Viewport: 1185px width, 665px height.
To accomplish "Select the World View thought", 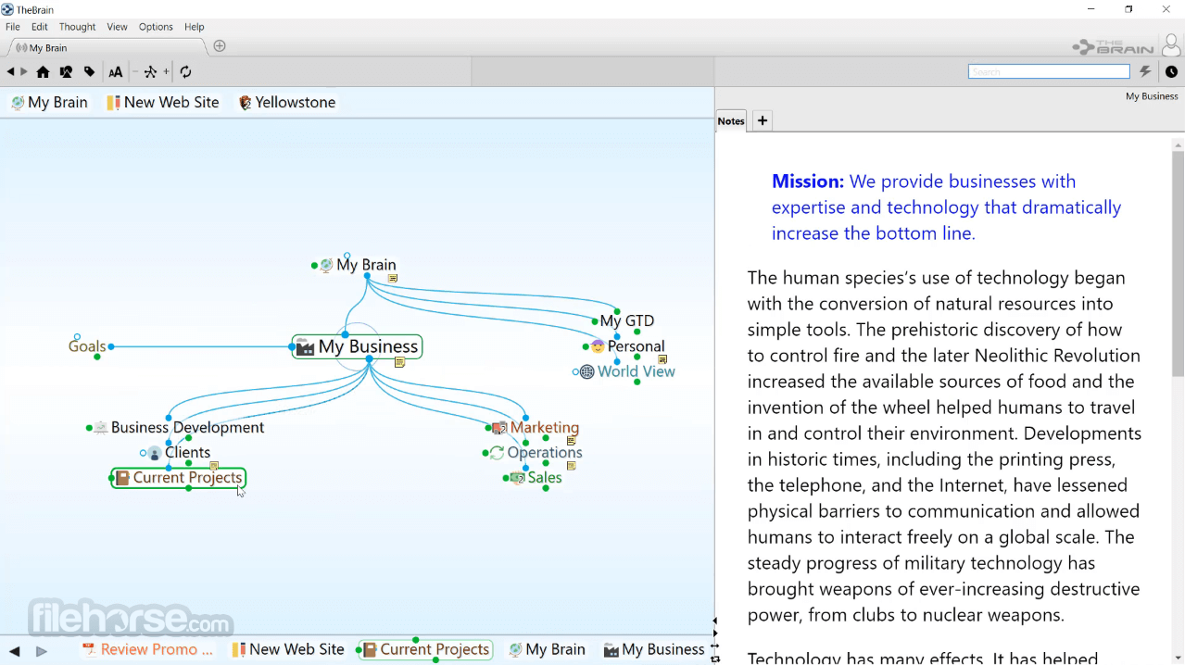I will (636, 371).
